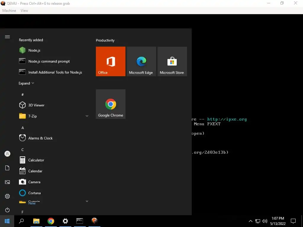Image resolution: width=303 pixels, height=227 pixels.
Task: Open Pictures from Start sidebar
Action: [7, 182]
